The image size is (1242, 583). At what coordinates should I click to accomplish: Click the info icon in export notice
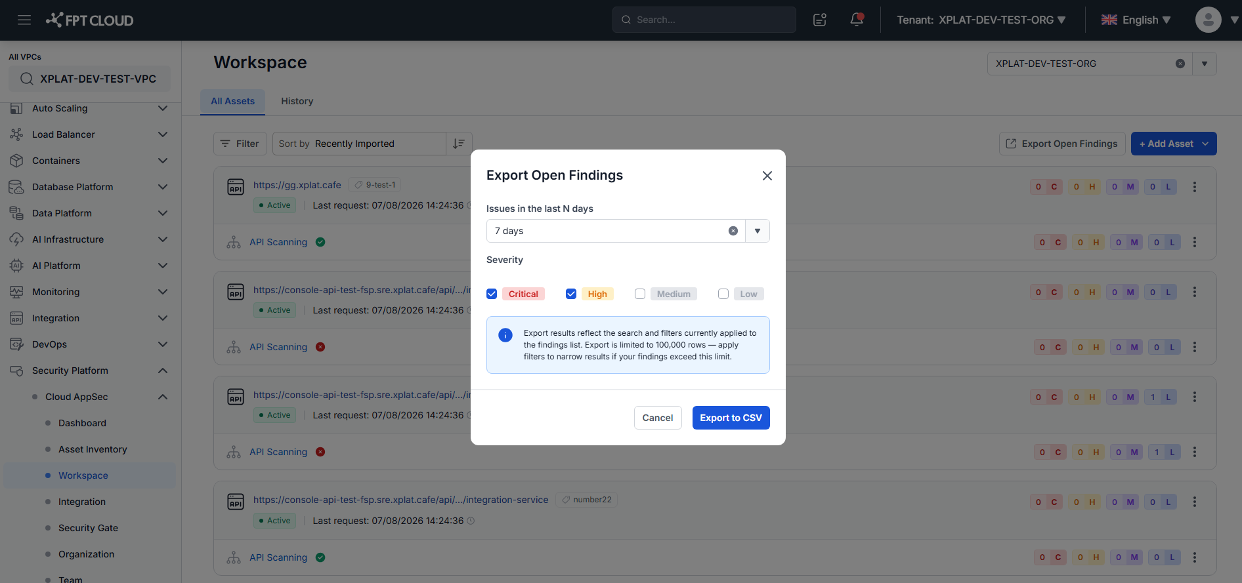coord(505,335)
